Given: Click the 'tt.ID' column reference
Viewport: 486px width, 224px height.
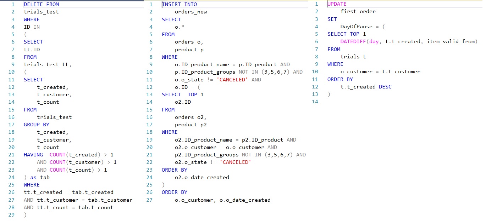Looking at the screenshot, I should click(x=32, y=50).
